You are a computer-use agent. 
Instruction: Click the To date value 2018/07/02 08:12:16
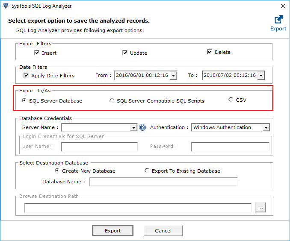(230, 75)
